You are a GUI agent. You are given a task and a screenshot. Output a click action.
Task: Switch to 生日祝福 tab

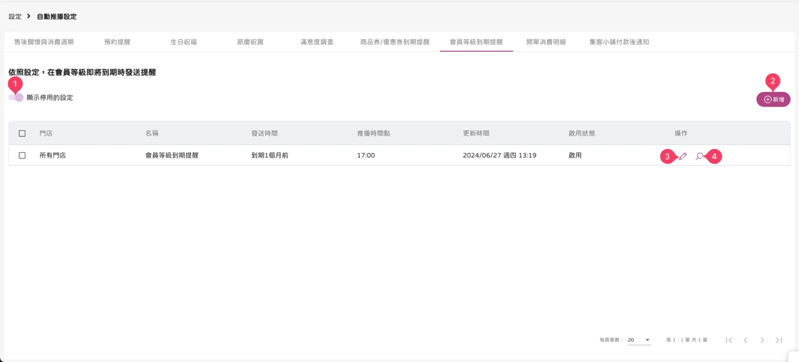tap(184, 42)
